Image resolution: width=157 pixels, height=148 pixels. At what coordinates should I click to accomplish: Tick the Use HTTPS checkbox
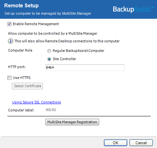tap(9, 78)
